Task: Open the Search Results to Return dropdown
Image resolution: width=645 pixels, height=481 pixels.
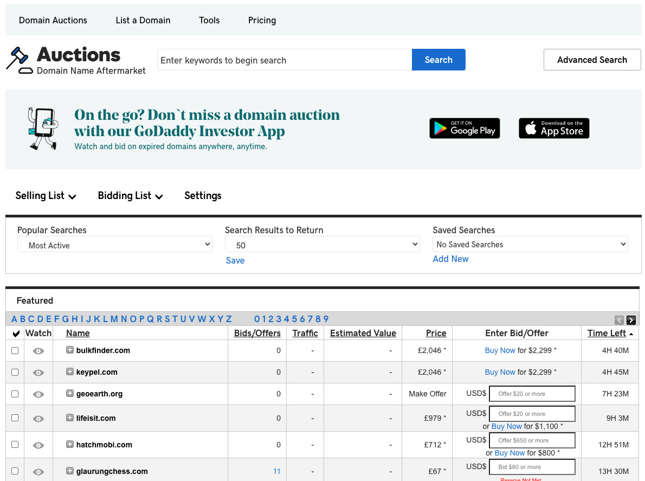Action: coord(322,245)
